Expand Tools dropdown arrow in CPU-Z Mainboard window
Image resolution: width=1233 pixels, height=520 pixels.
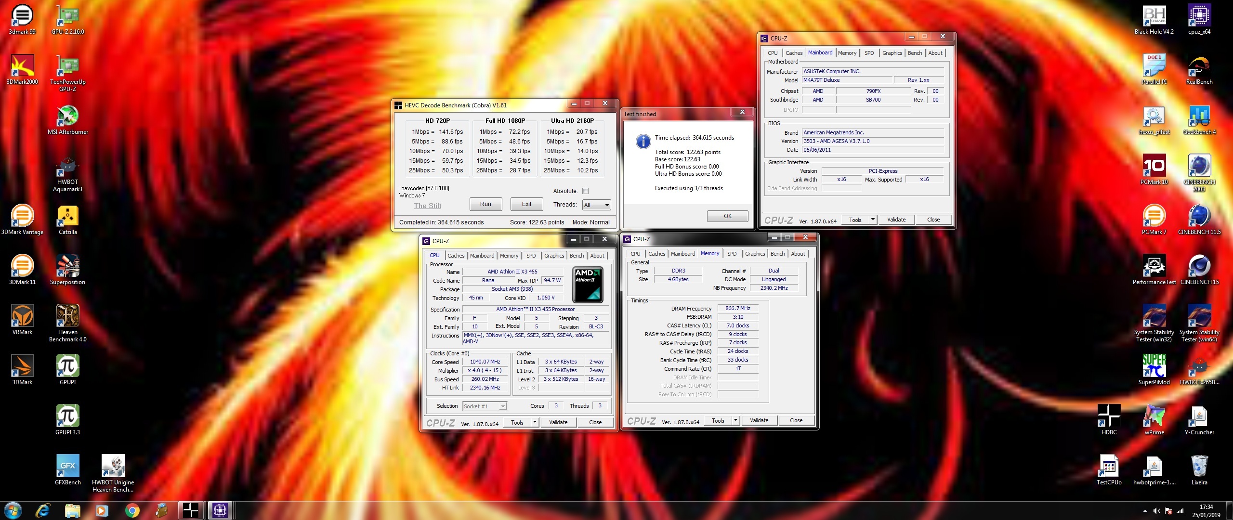click(872, 220)
